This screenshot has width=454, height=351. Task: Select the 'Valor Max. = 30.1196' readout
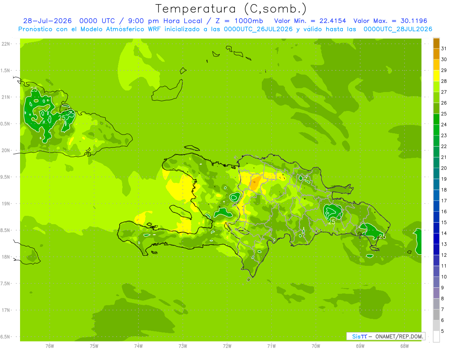point(390,21)
